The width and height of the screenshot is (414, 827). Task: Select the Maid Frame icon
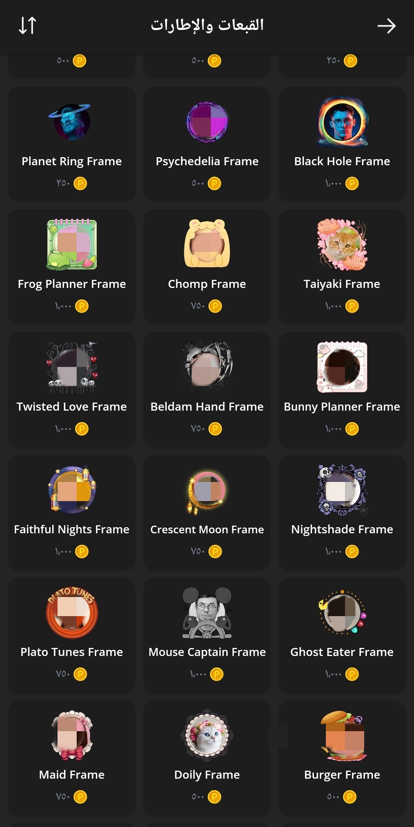pyautogui.click(x=72, y=735)
